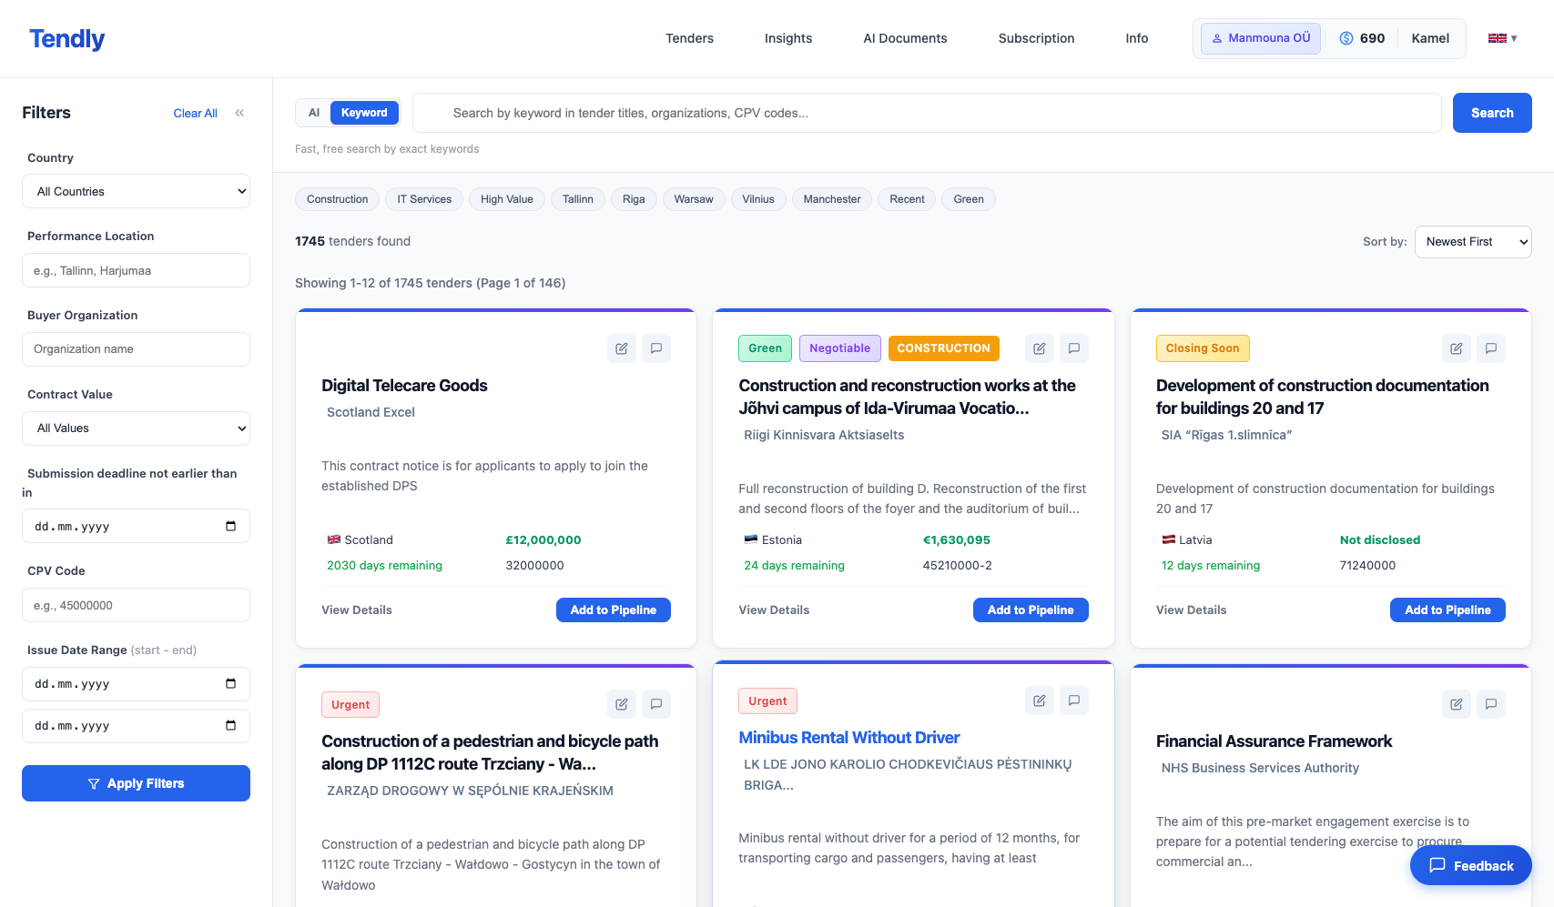Toggle the Construction filter chip

point(337,199)
